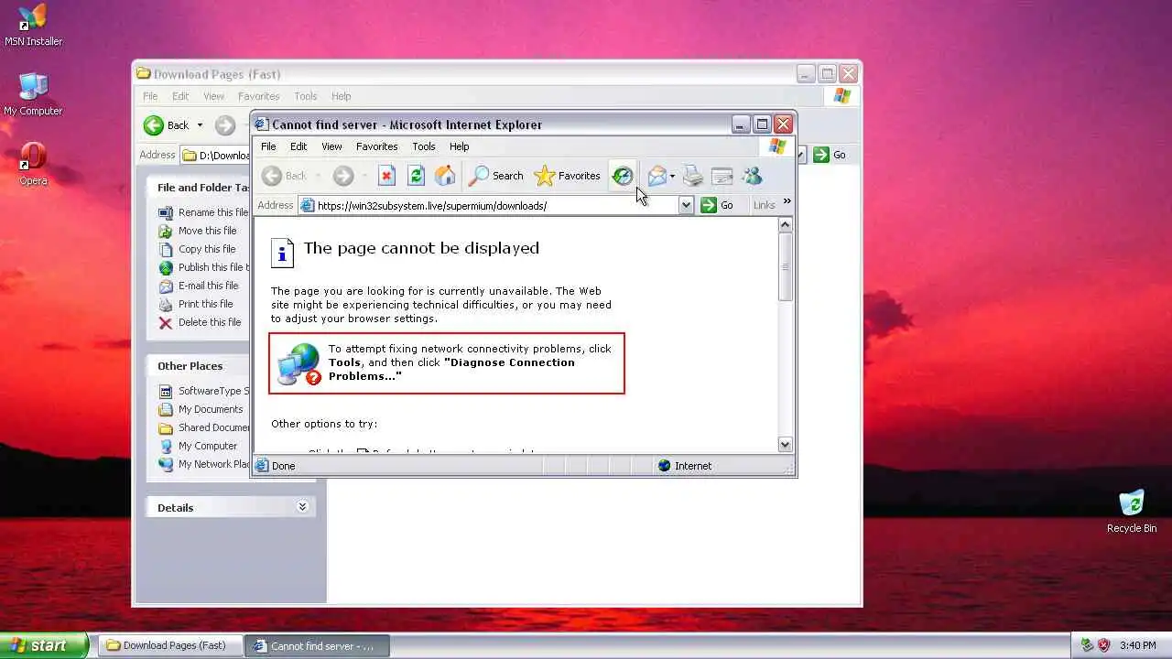Click the disabled Back button in Internet Explorer
The width and height of the screenshot is (1172, 659).
[x=284, y=176]
